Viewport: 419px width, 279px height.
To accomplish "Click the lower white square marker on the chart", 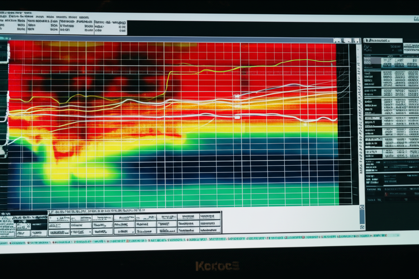I will pyautogui.click(x=237, y=117).
